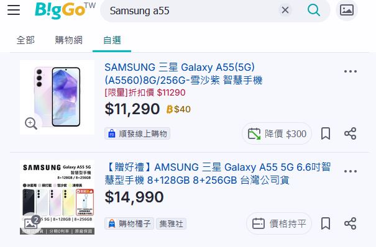376x247 pixels.
Task: Switch to the 全部 tab
Action: click(25, 40)
